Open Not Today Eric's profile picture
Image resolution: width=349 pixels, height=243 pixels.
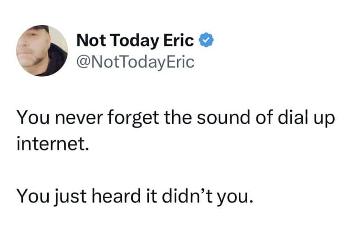click(42, 50)
